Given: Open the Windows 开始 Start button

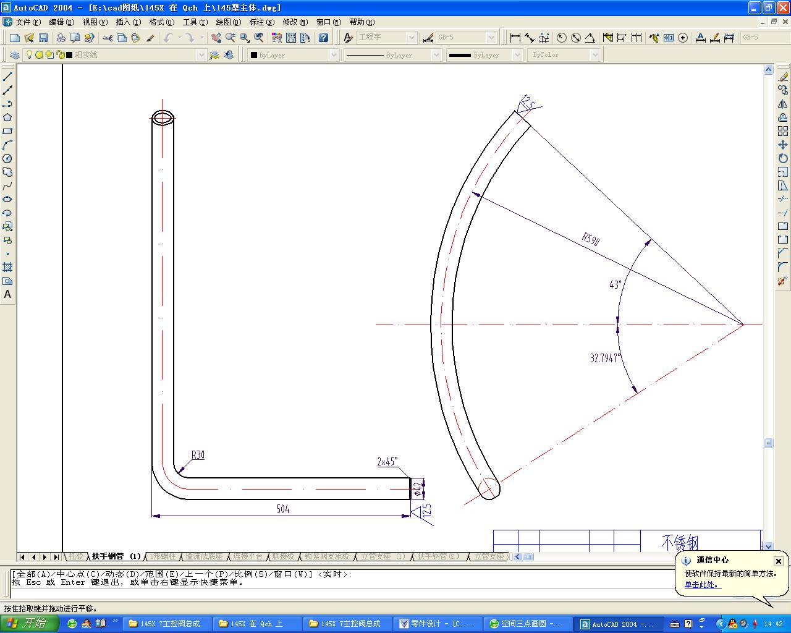Looking at the screenshot, I should [x=30, y=624].
